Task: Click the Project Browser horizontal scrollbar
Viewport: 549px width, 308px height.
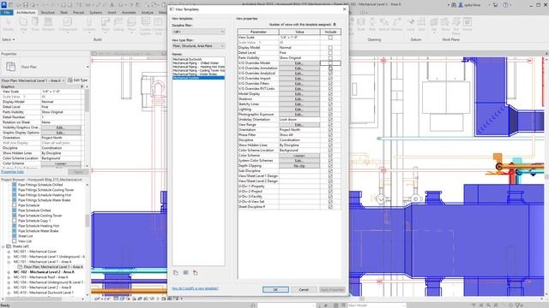Action: click(43, 299)
